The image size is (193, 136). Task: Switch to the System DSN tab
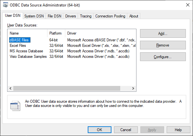pos(34,16)
